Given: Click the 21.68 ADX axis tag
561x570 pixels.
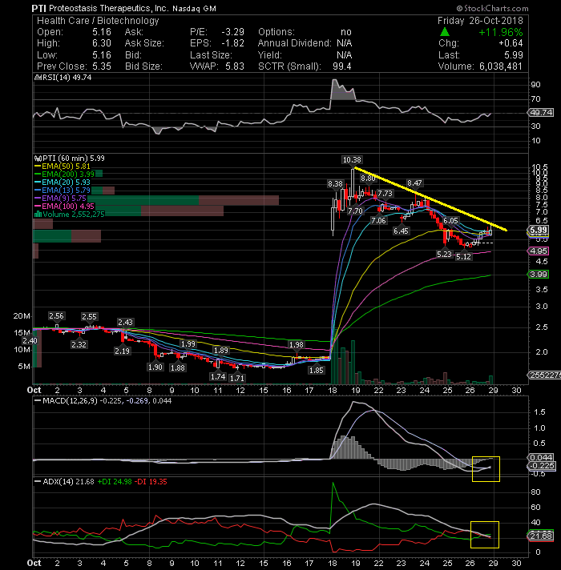Looking at the screenshot, I should coord(541,536).
